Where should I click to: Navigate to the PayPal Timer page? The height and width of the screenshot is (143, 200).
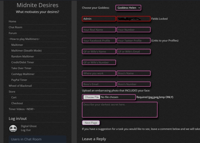[x=19, y=80]
